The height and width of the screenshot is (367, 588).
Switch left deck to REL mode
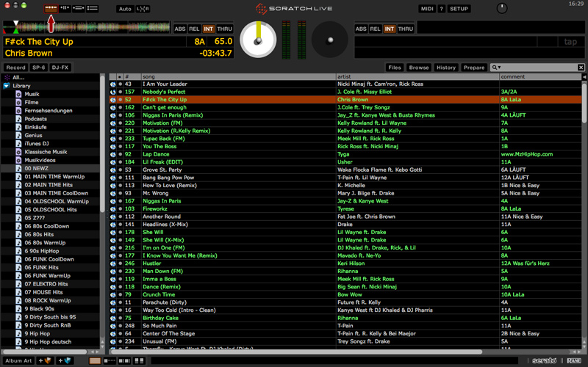point(194,29)
